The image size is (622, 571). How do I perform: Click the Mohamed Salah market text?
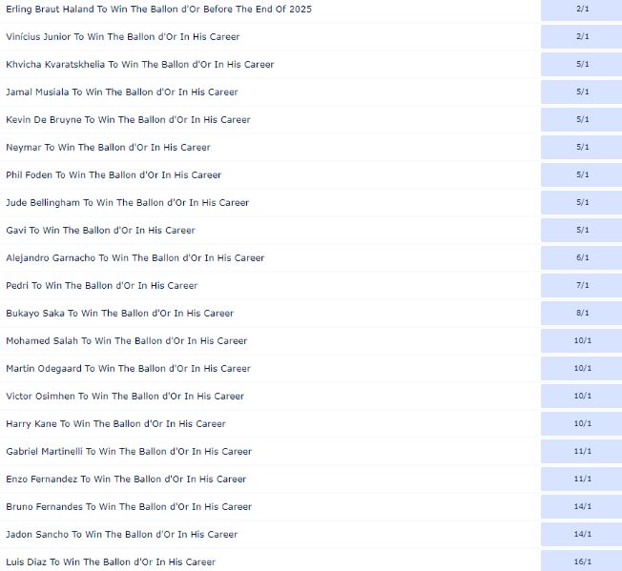(127, 340)
